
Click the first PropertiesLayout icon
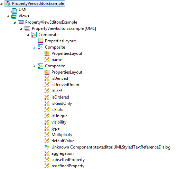[40, 41]
